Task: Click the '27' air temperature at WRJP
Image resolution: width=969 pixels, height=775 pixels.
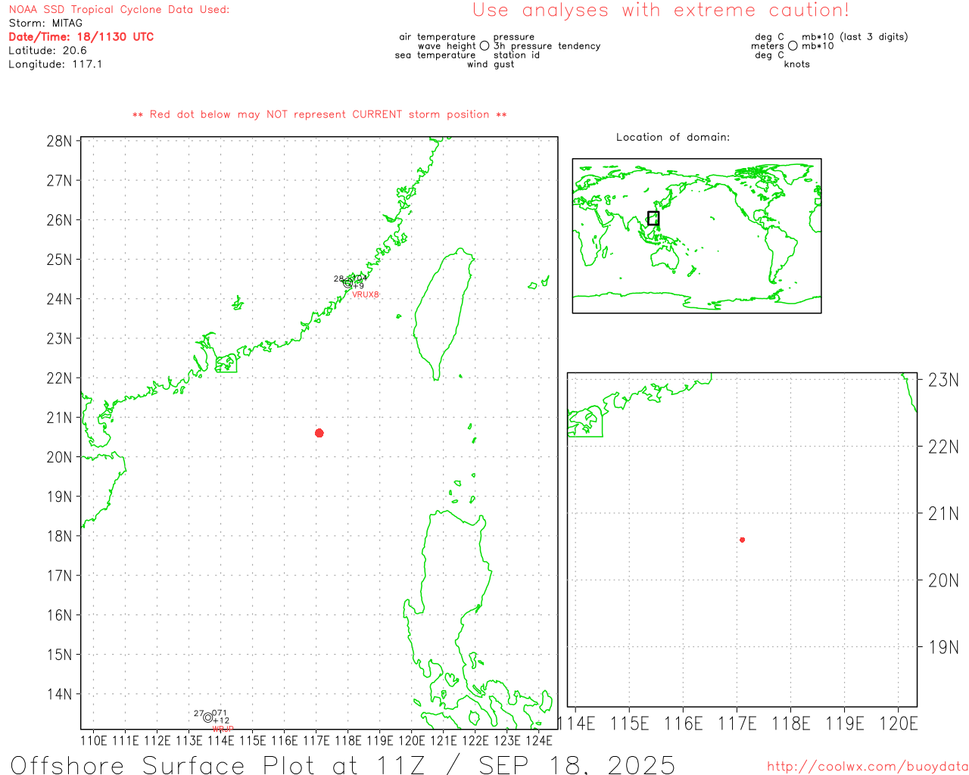Action: click(199, 713)
